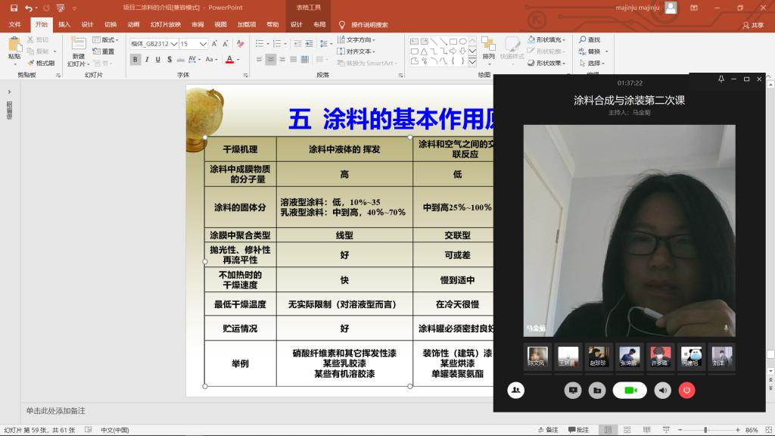Click the Notes (备注) button in status bar
Viewport: 775px width, 436px height.
(x=548, y=430)
